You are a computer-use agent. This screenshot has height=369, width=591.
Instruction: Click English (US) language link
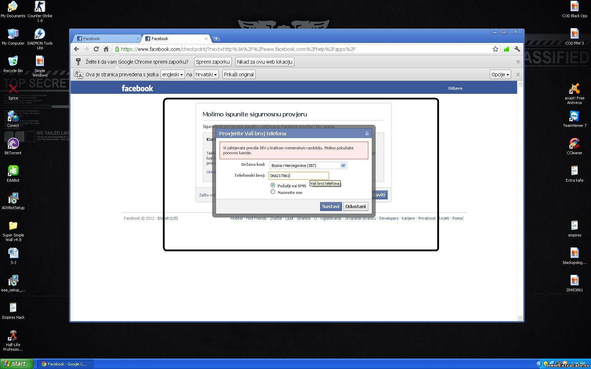click(168, 218)
